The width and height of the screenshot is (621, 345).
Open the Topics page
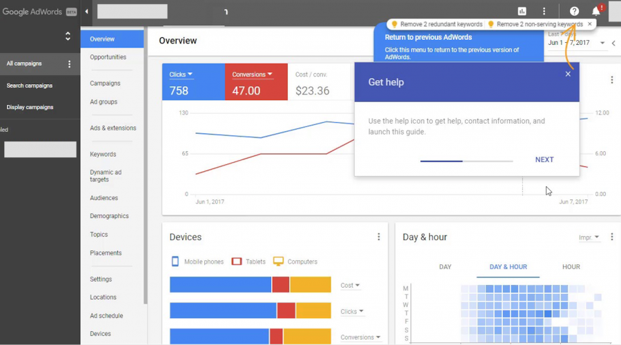[99, 235]
